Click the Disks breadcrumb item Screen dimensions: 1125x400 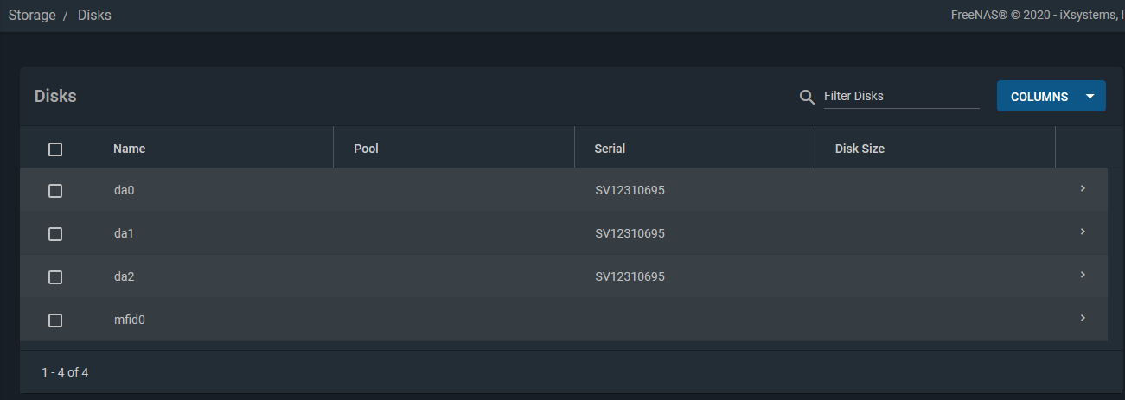coord(94,16)
